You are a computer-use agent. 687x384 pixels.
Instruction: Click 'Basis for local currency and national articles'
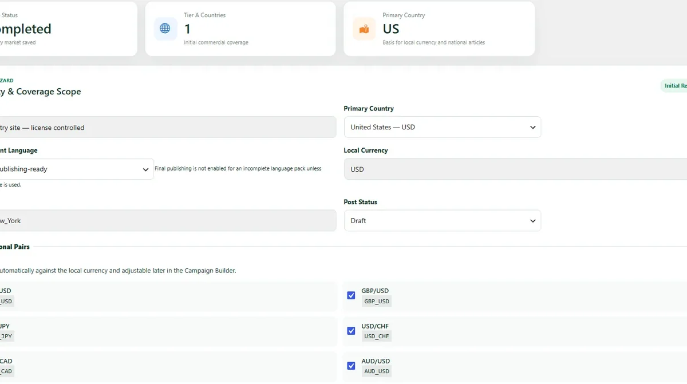coord(433,42)
